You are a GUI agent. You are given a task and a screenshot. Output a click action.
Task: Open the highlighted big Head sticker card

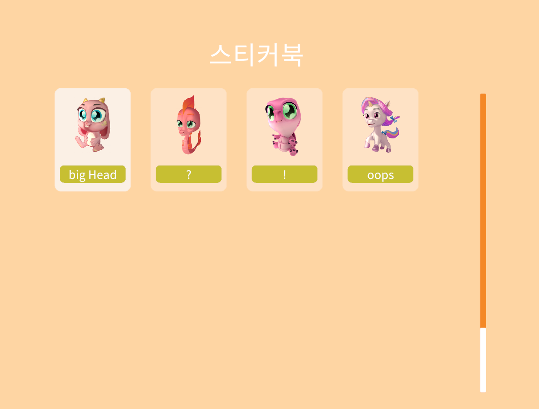[x=93, y=140]
